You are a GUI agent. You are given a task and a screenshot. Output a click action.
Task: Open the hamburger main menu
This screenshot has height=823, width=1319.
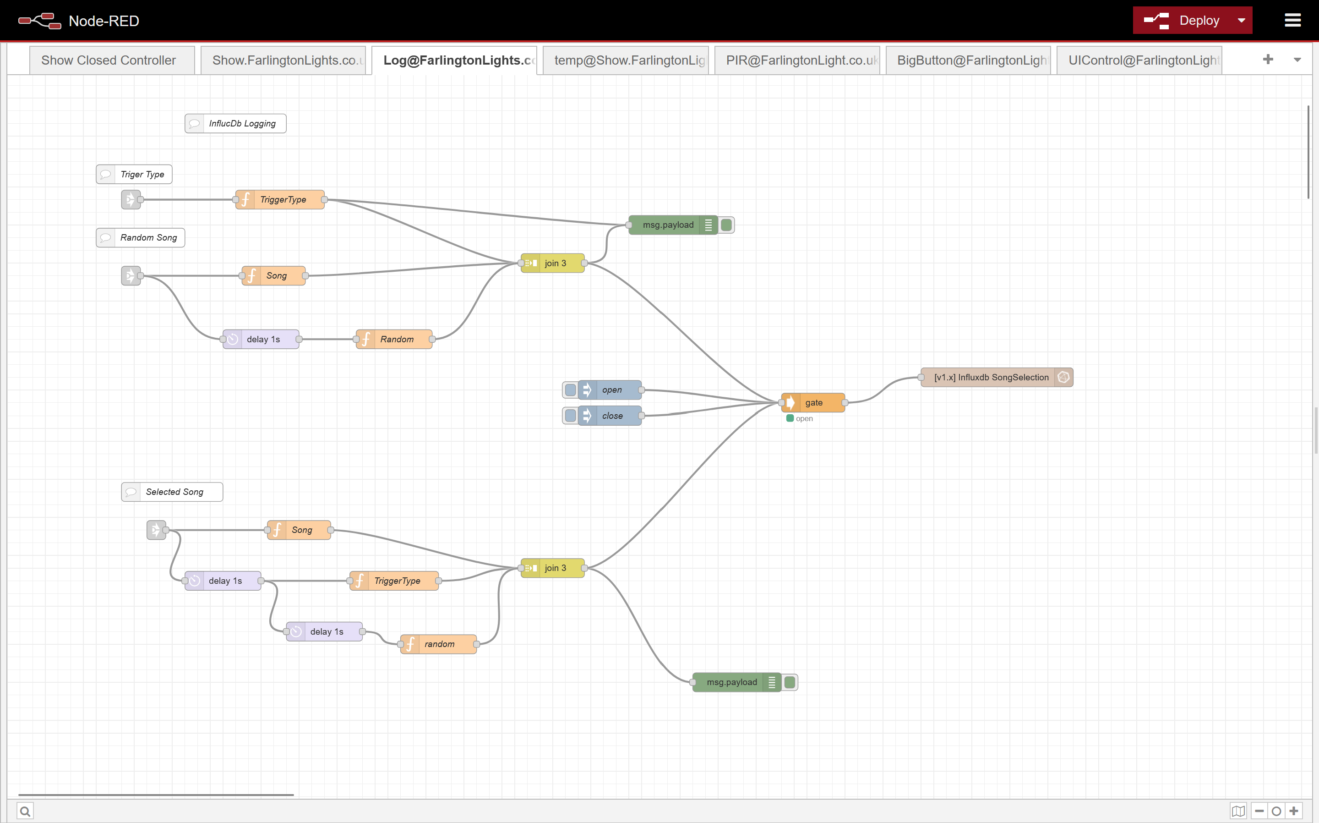click(1292, 21)
